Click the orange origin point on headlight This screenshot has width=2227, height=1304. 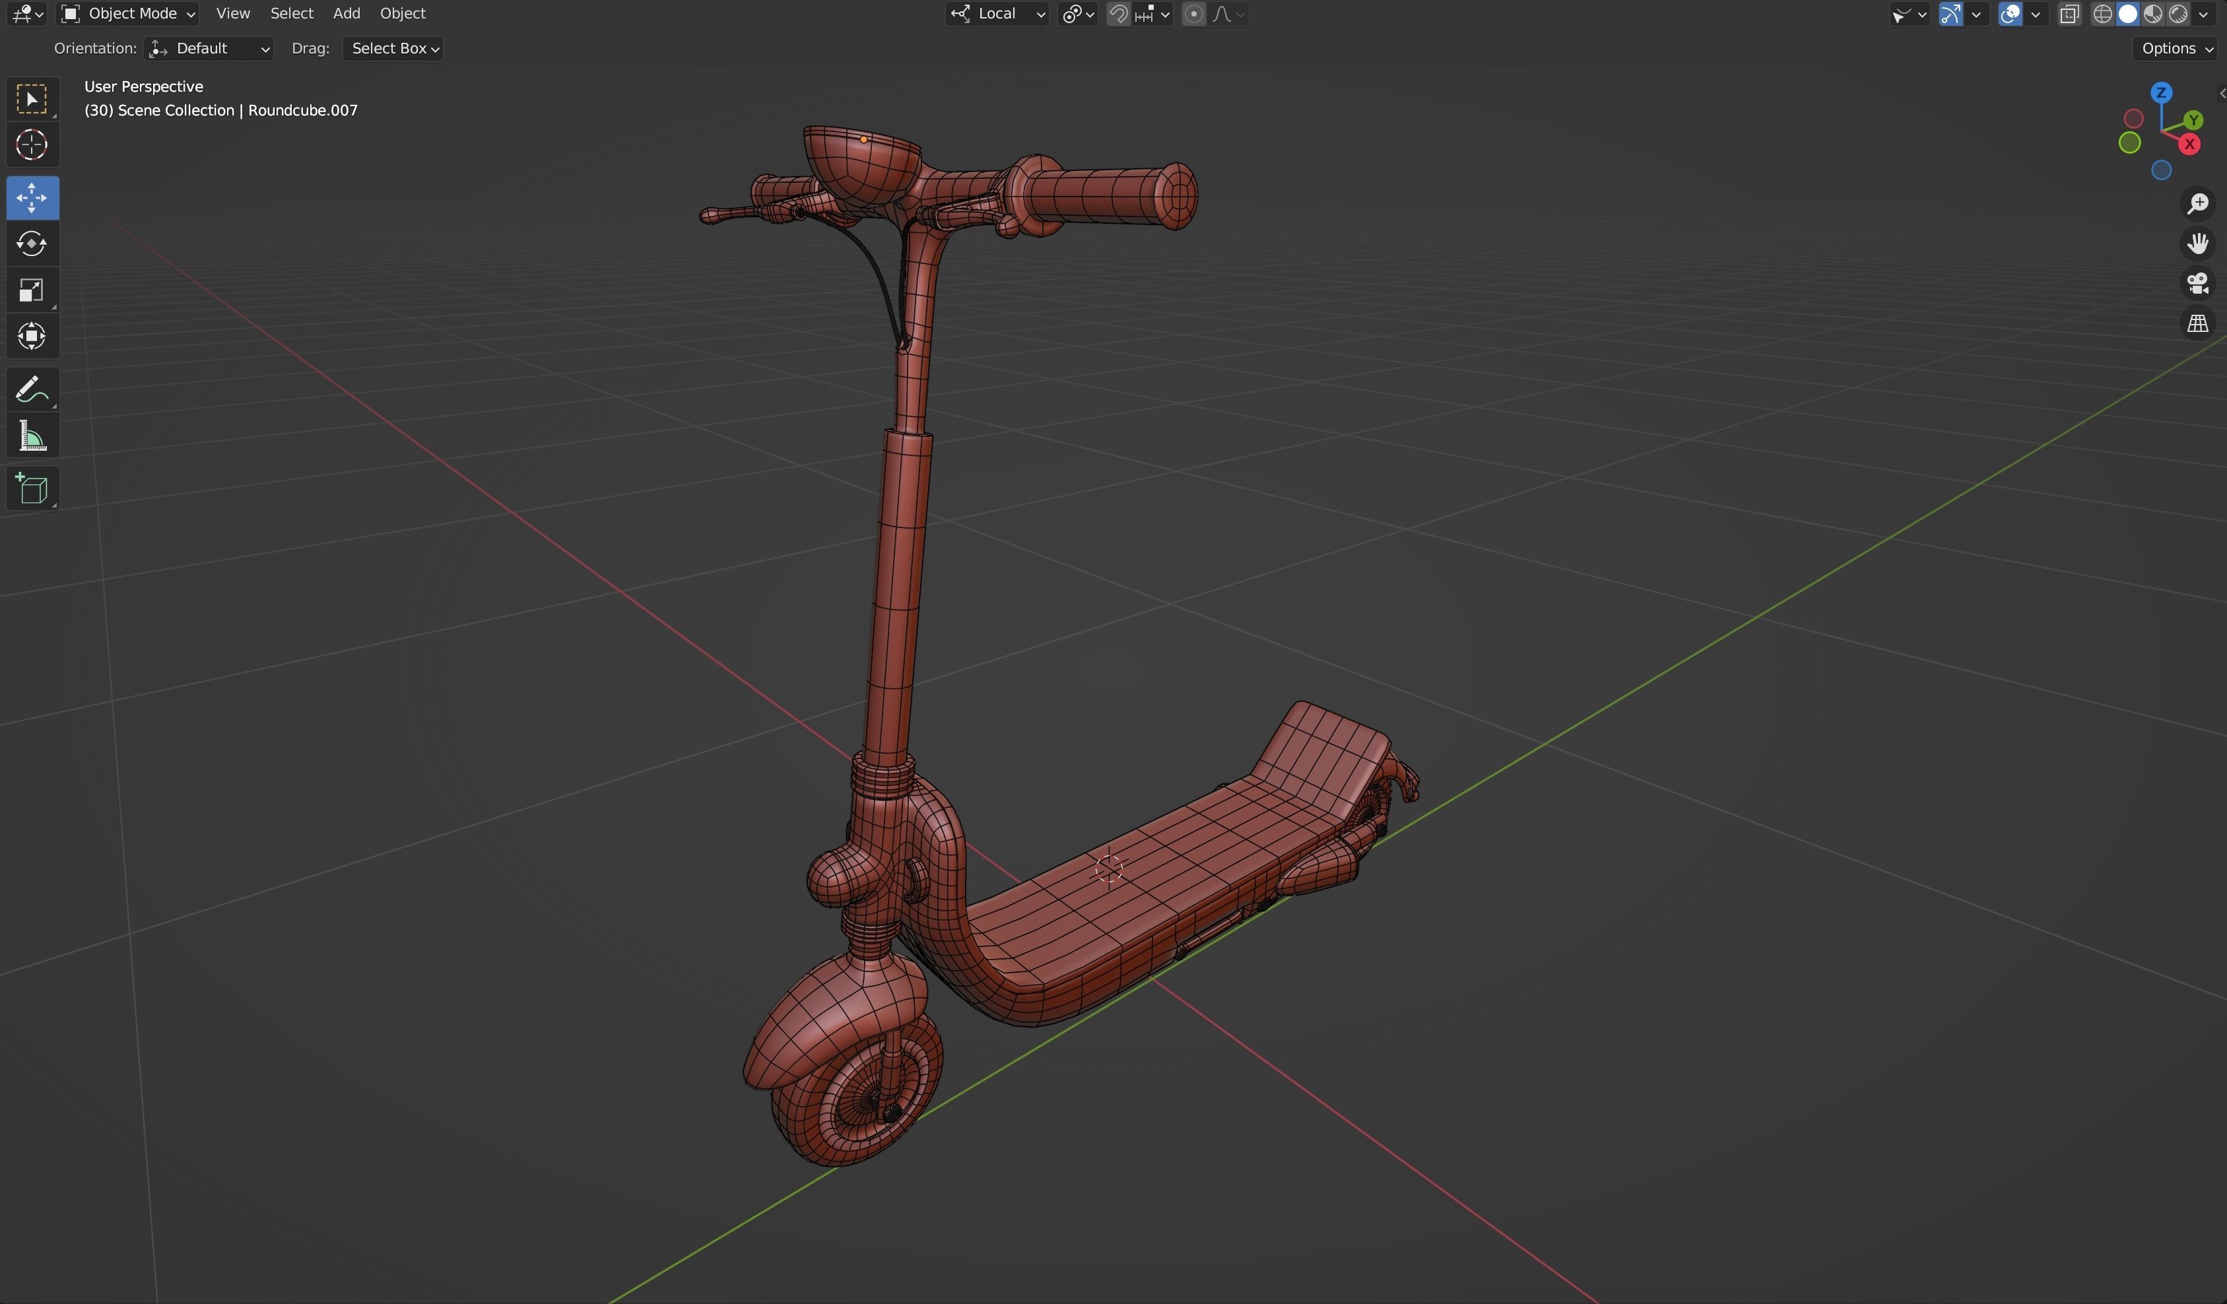point(863,139)
